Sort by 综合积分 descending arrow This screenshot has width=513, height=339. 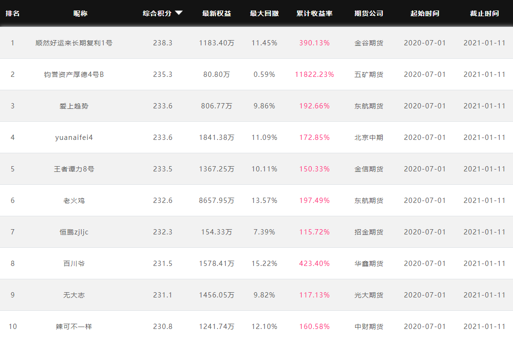pos(178,13)
